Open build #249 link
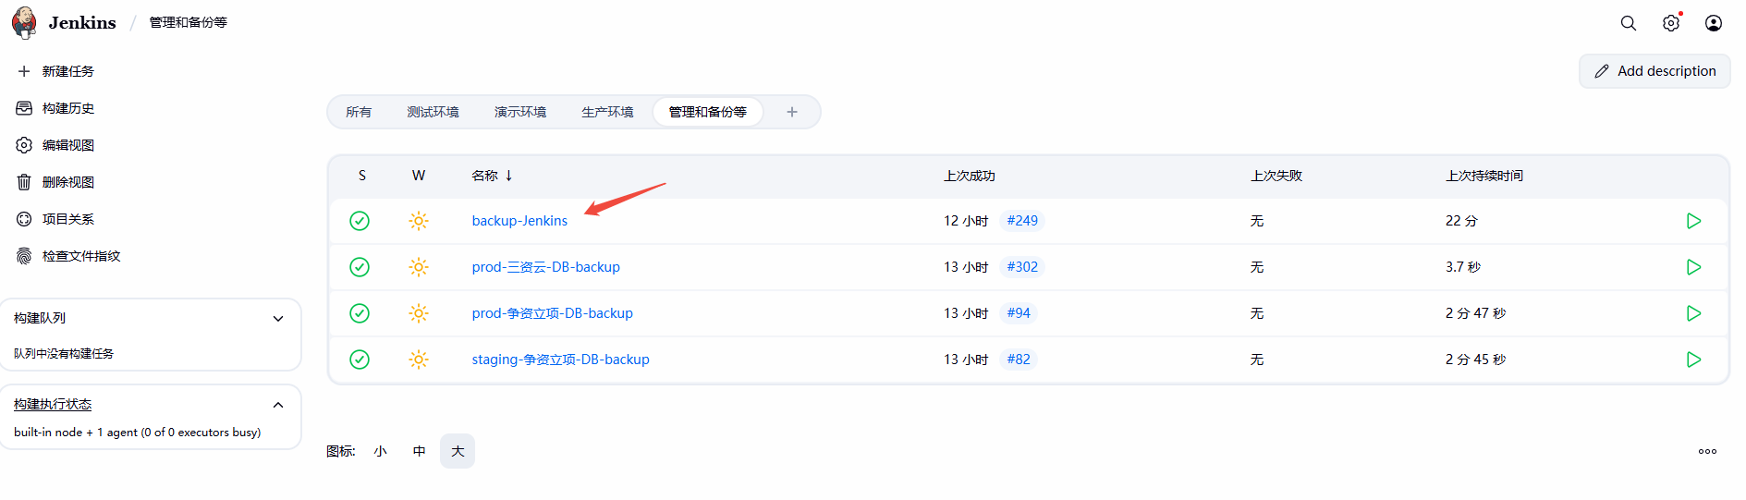This screenshot has width=1746, height=500. coord(1022,221)
